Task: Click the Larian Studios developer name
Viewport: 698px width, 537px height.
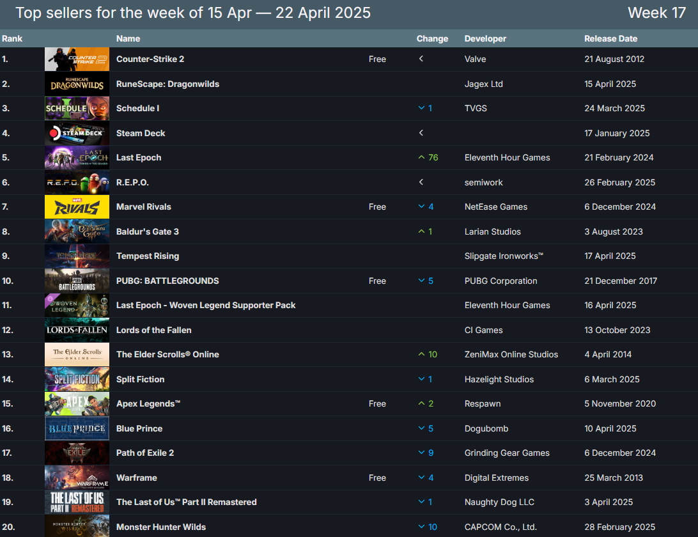Action: [492, 231]
